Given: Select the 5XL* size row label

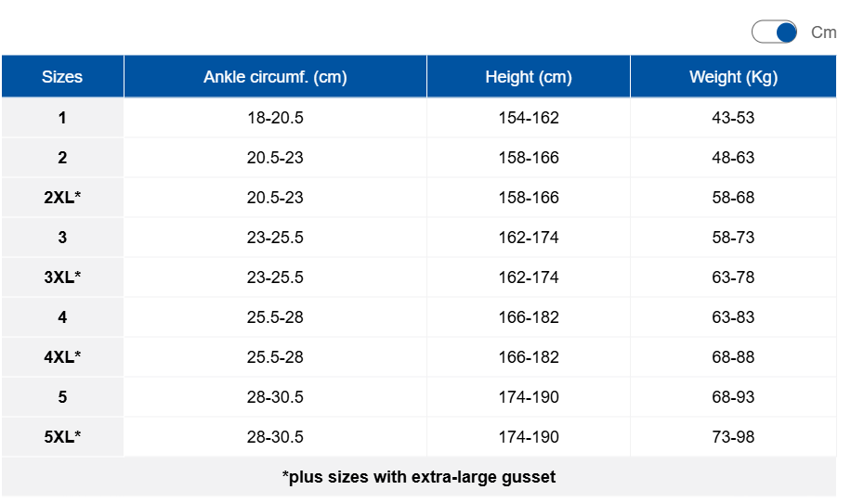Looking at the screenshot, I should 62,436.
